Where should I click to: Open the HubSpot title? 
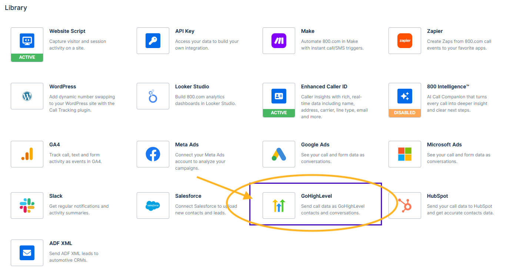pyautogui.click(x=437, y=196)
